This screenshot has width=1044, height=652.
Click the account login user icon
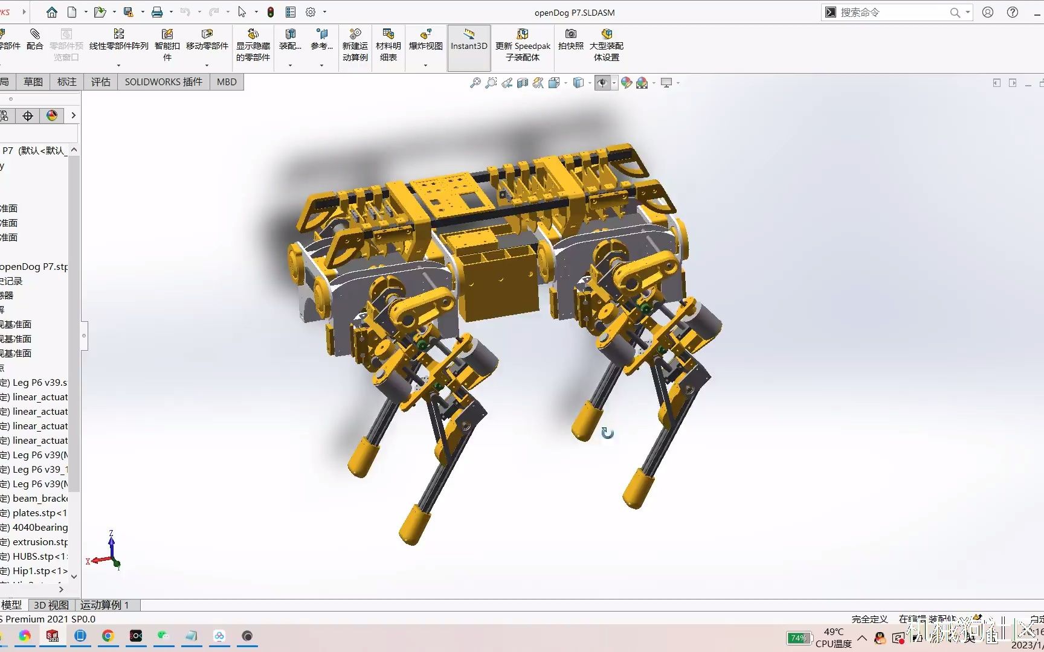(x=988, y=12)
